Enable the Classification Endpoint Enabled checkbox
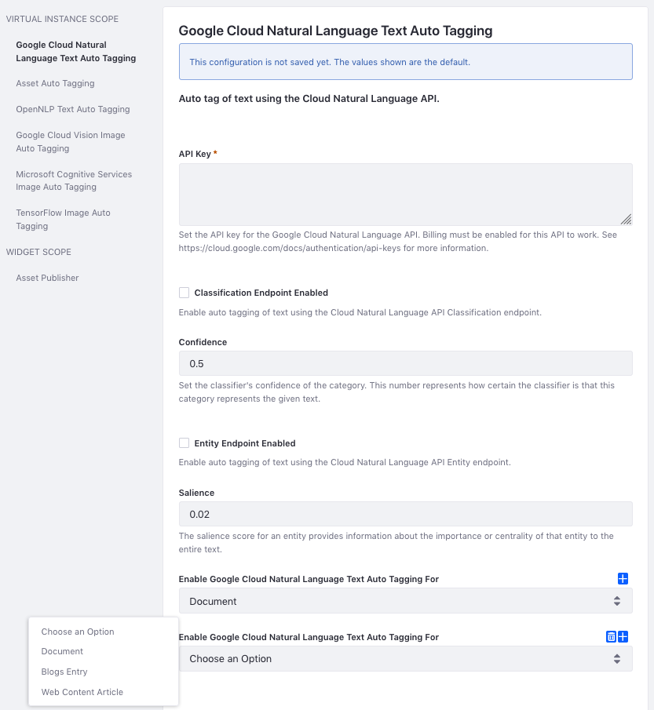 coord(184,293)
